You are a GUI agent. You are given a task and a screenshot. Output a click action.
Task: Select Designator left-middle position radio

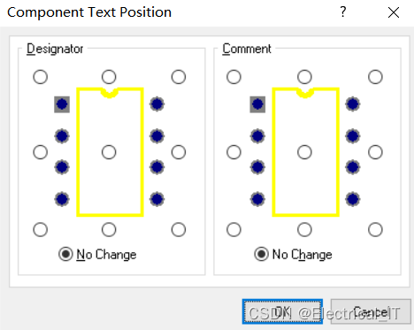click(41, 152)
